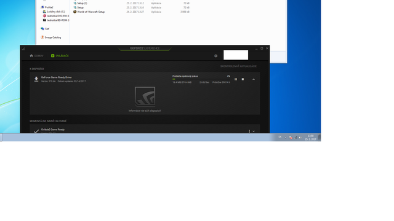Click Skontrolovať aktualizácie link
Image resolution: width=394 pixels, height=221 pixels.
coord(238,66)
